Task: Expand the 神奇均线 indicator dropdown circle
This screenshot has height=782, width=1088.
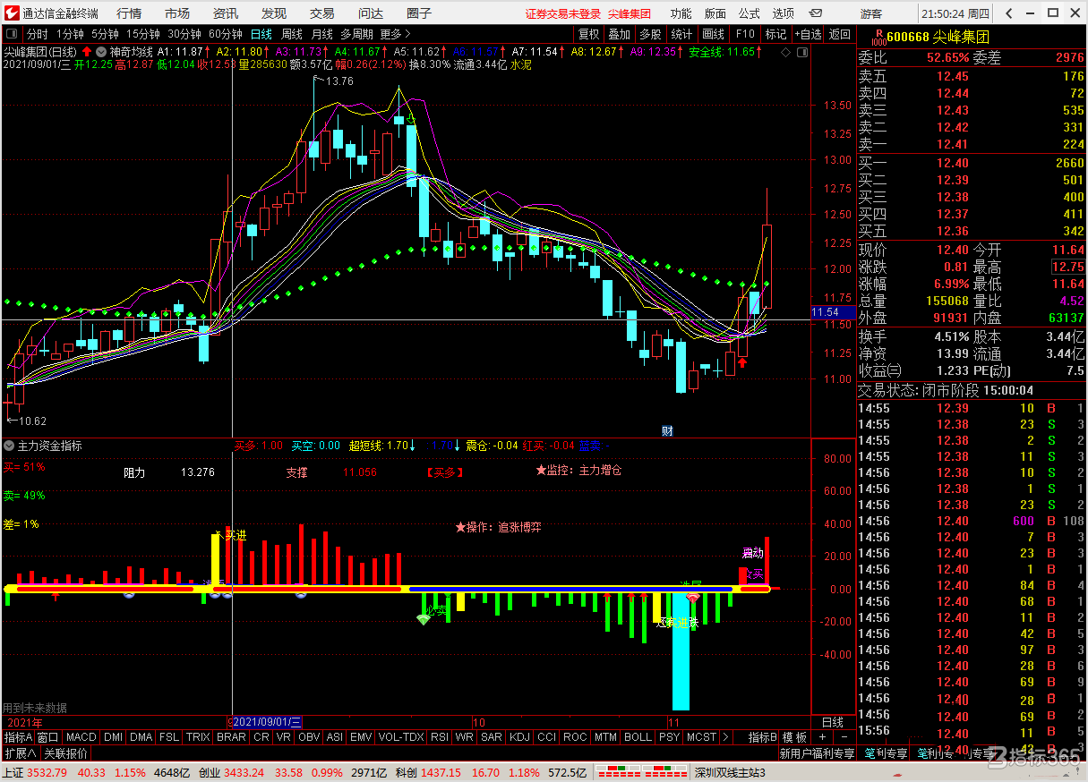Action: point(101,52)
